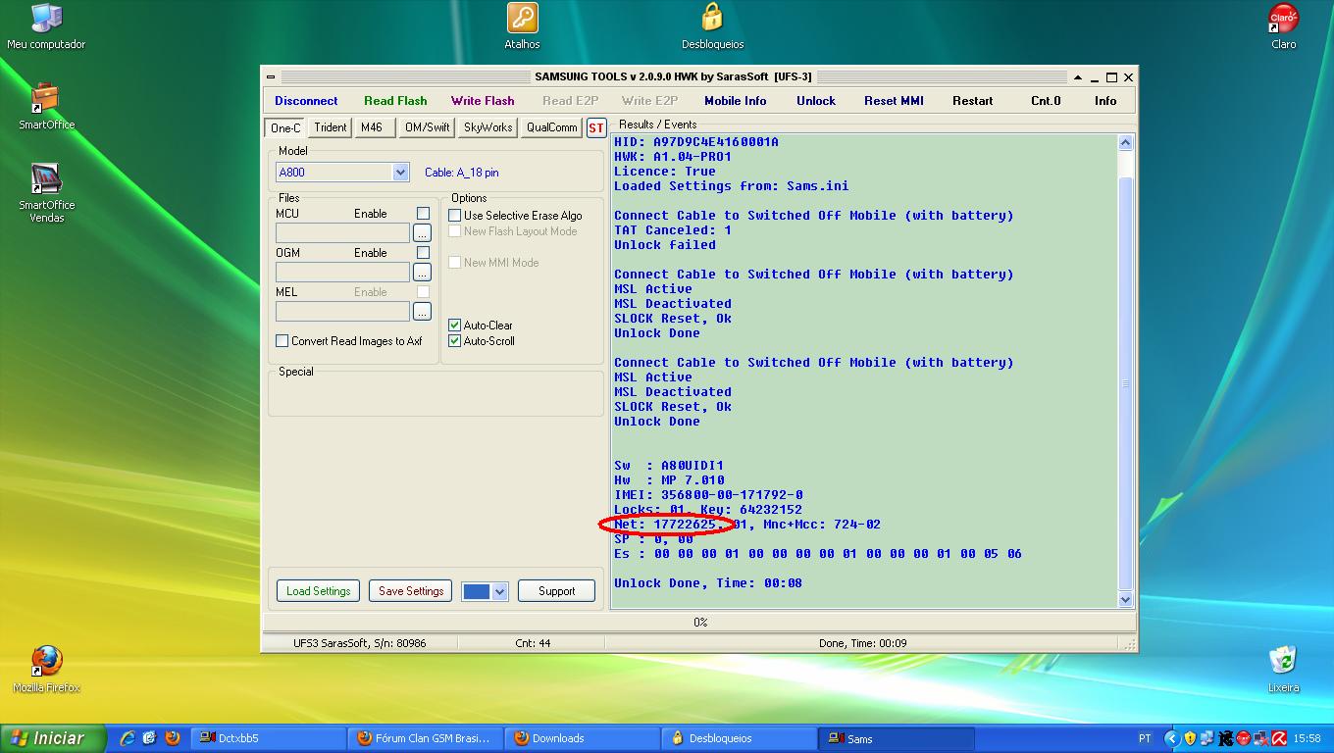Screen dimensions: 1334x753
Task: Switch to Dctxbb5 taskbar window
Action: [x=269, y=738]
